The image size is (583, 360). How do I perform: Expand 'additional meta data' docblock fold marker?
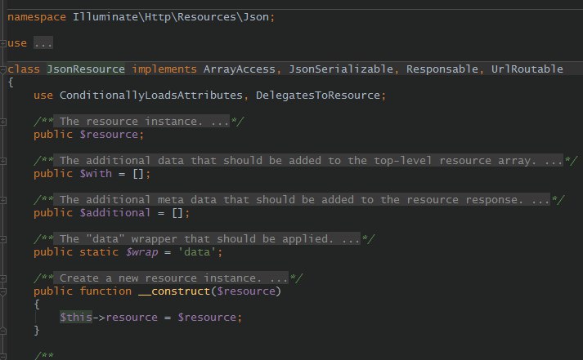(3, 201)
